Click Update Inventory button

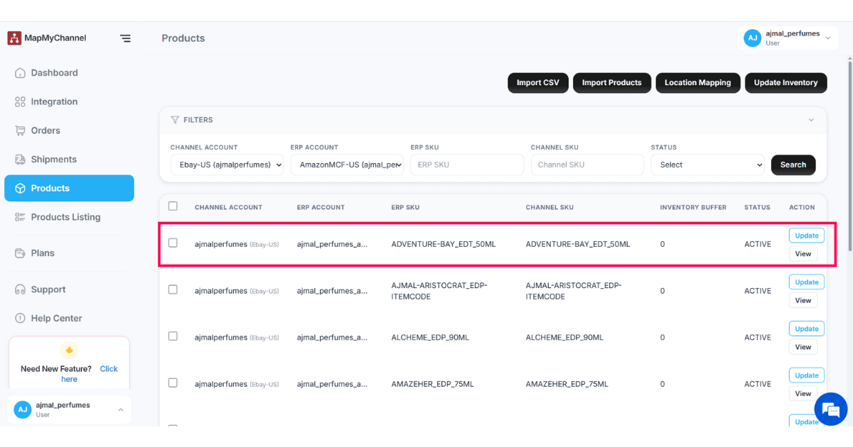[x=786, y=83]
